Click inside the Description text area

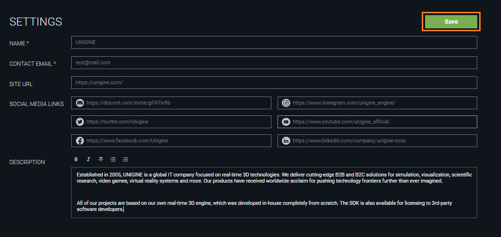(274, 193)
